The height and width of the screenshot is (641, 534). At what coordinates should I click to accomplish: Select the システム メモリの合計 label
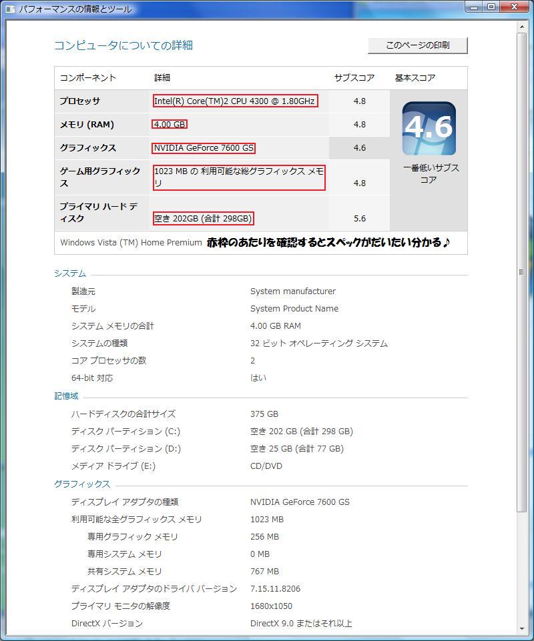point(113,326)
